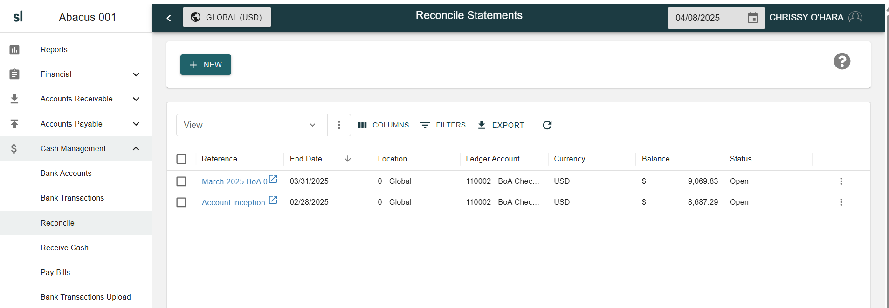Expand the Financial menu chevron
The height and width of the screenshot is (308, 889).
(x=136, y=74)
